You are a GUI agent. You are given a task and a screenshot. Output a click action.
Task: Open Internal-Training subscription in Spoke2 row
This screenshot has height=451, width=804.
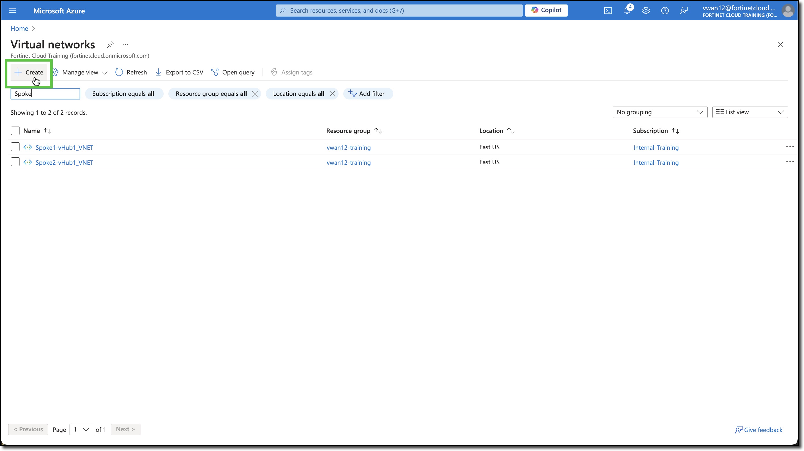(x=656, y=162)
